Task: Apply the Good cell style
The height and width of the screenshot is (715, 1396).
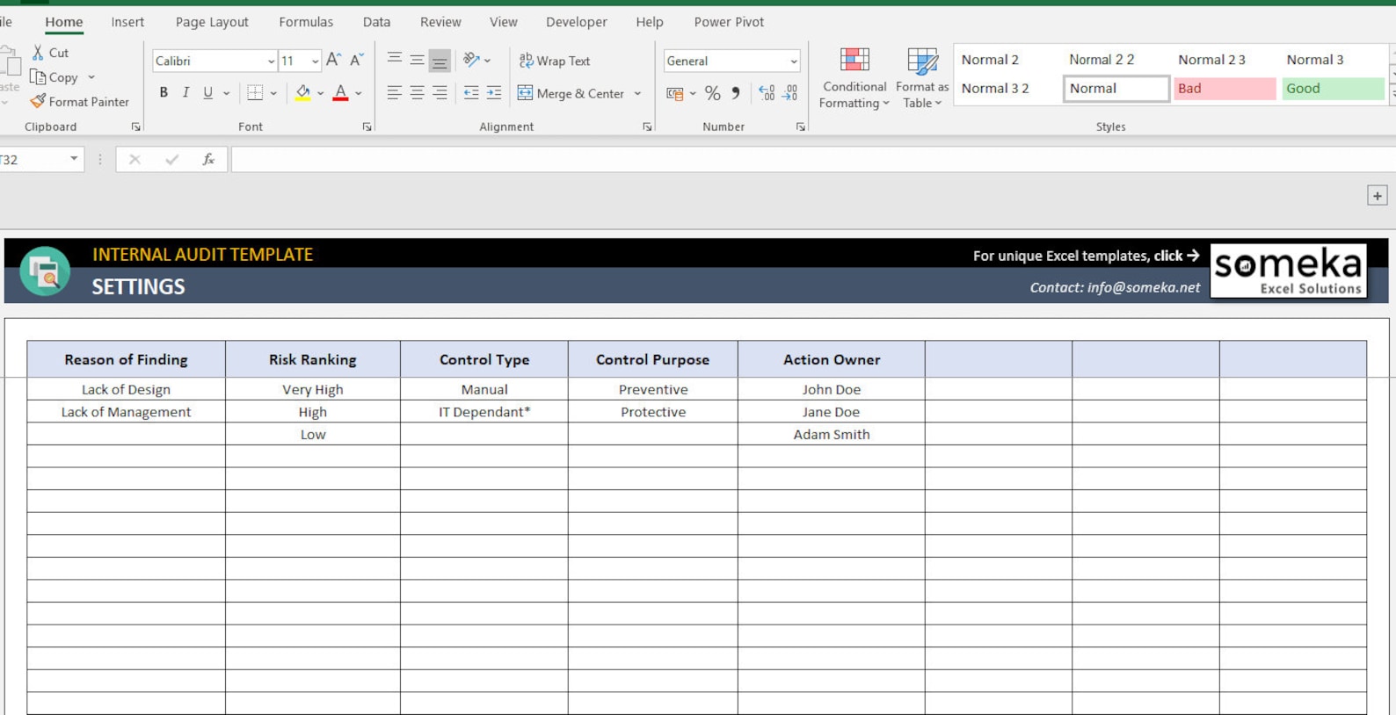Action: pyautogui.click(x=1333, y=88)
